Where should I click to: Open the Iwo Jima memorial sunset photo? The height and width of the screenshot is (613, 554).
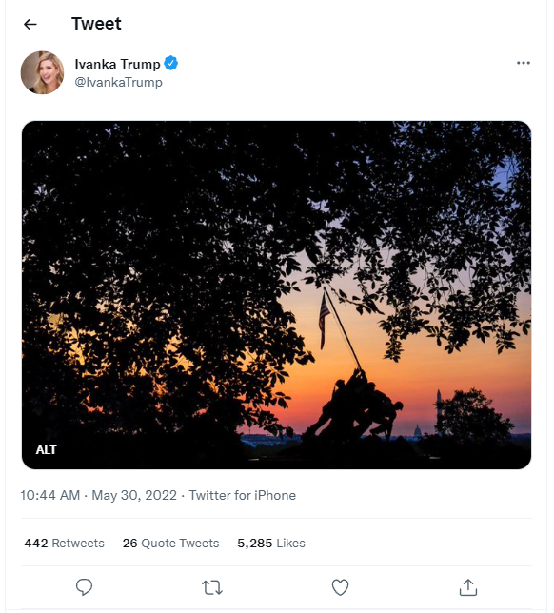276,295
